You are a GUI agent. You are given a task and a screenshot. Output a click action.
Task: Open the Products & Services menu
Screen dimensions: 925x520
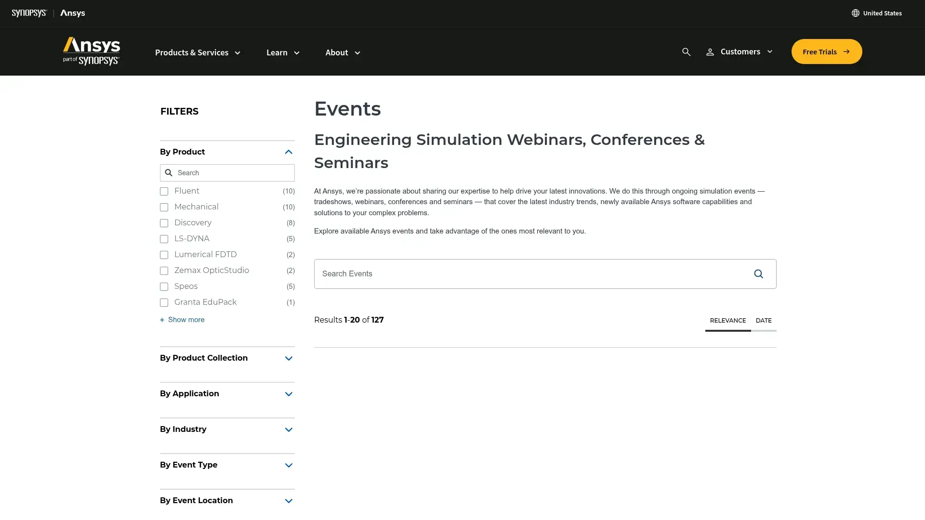[198, 52]
